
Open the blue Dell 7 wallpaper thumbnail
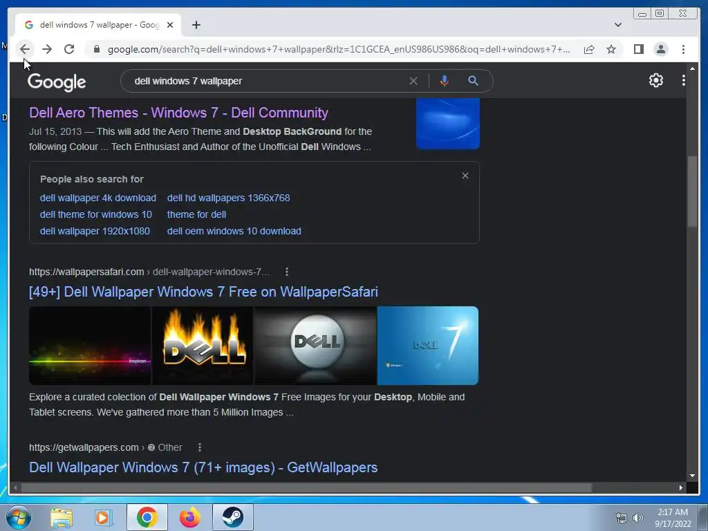click(x=427, y=346)
